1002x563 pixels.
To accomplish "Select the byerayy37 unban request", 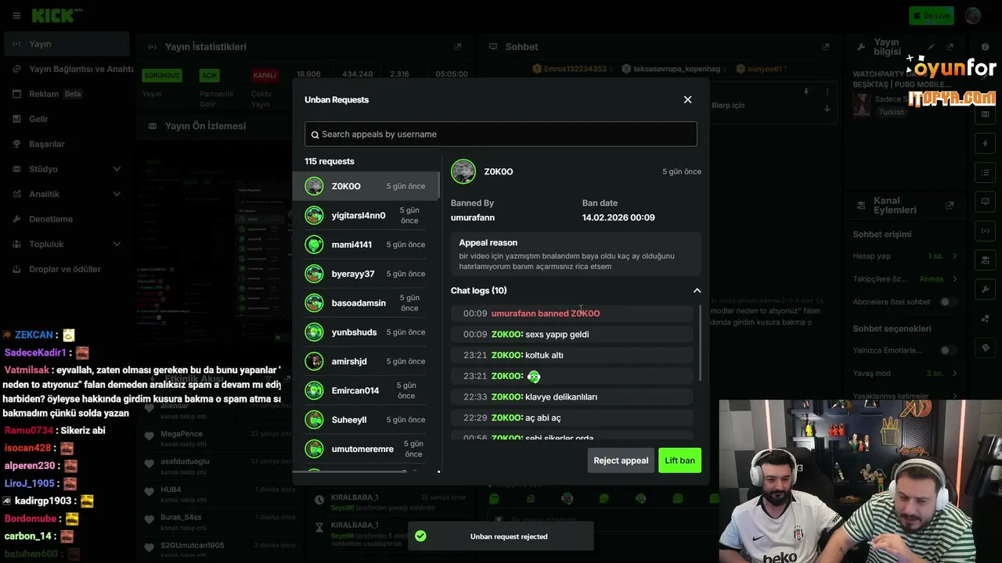I will 366,274.
